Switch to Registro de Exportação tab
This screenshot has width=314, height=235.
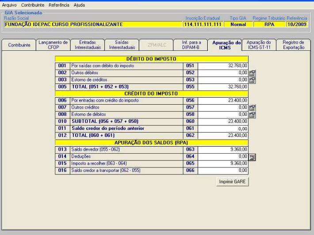click(294, 45)
